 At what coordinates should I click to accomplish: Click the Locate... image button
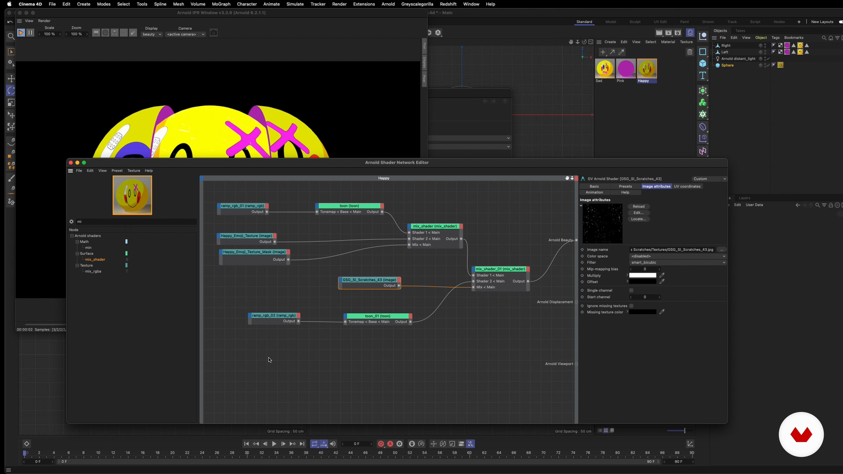point(638,219)
